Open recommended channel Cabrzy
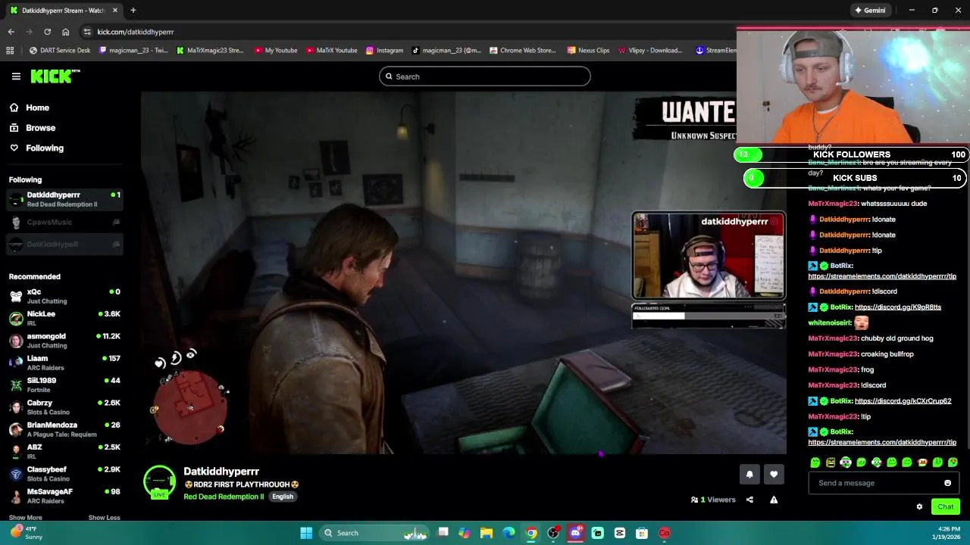This screenshot has width=970, height=545. pyautogui.click(x=64, y=406)
